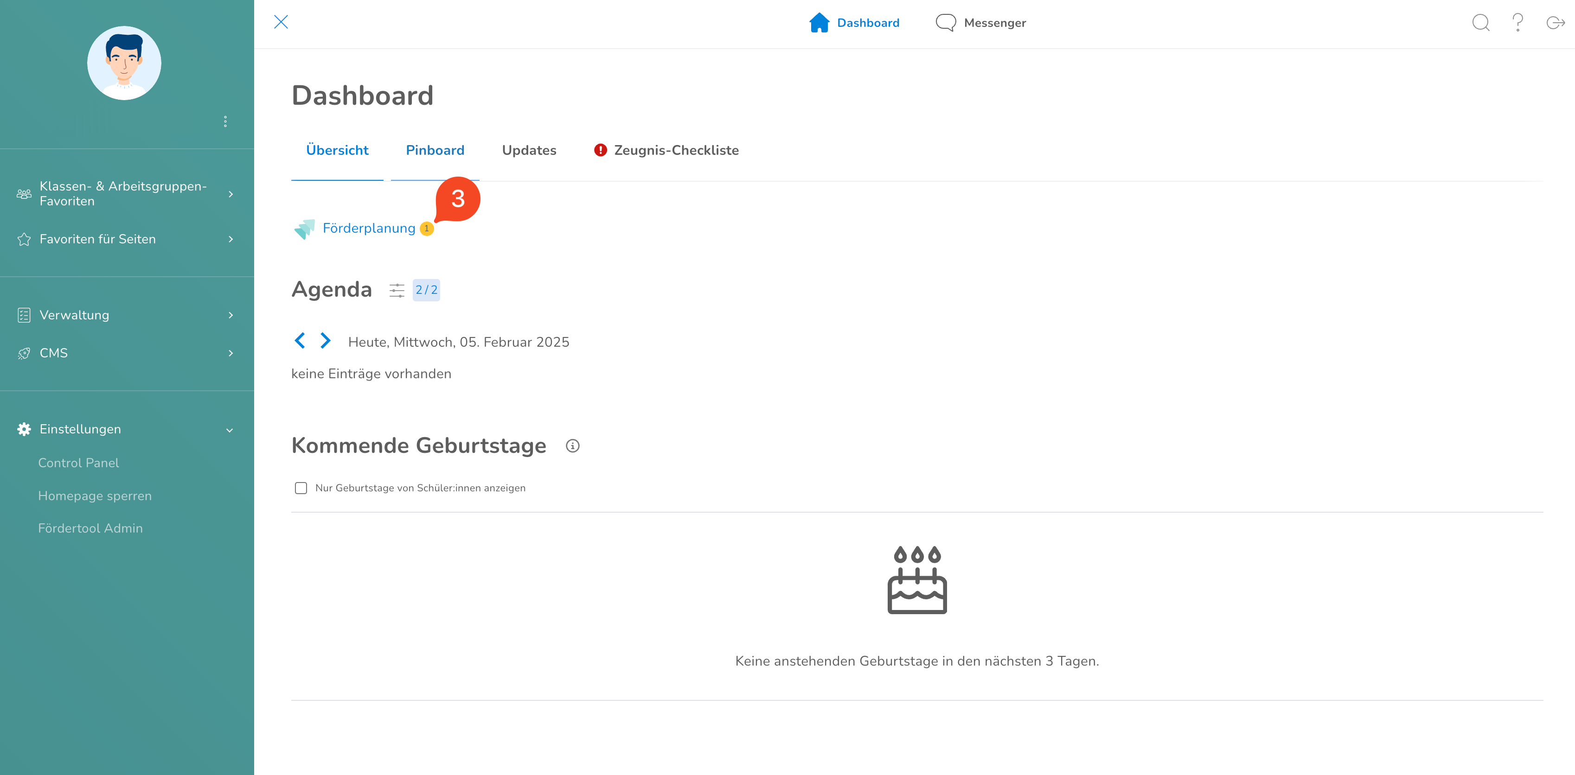Go to previous agenda day arrow

click(x=300, y=340)
